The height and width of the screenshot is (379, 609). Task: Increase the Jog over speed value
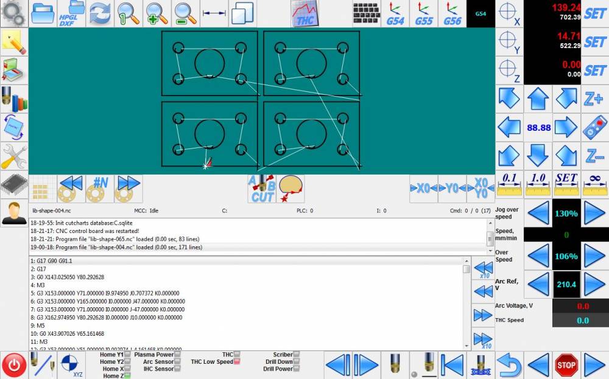pos(594,214)
